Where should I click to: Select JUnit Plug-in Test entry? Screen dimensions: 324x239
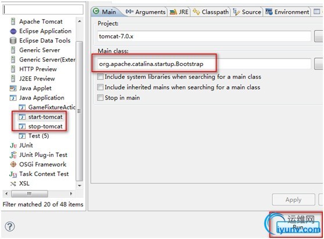point(44,155)
